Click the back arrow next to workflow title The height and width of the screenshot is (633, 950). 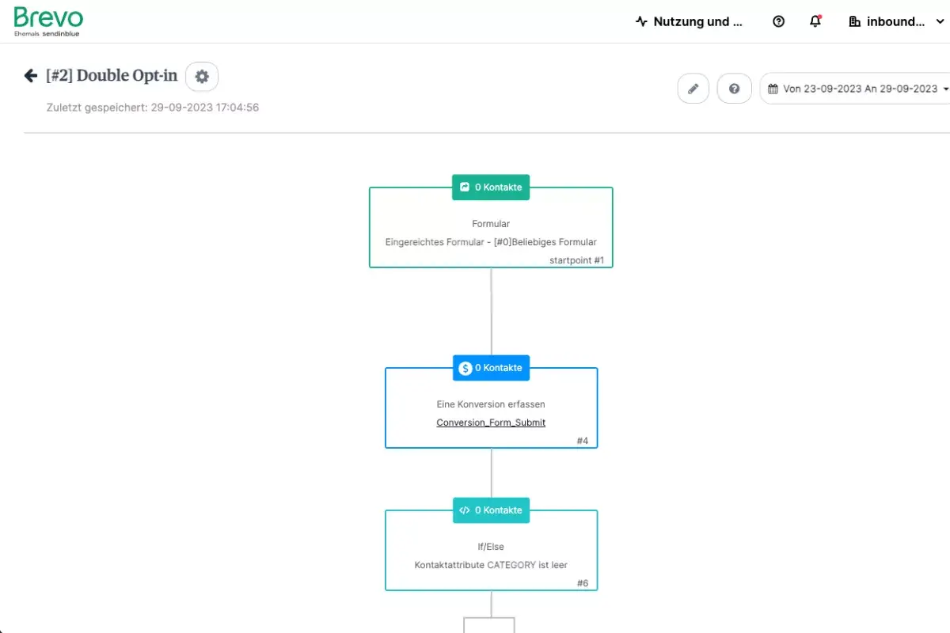tap(31, 76)
